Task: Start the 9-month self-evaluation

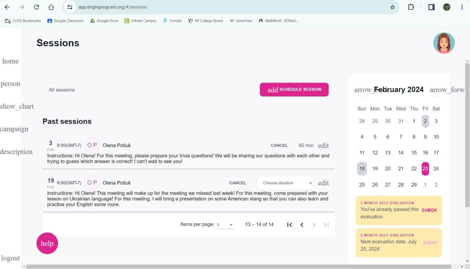Action: coord(430,243)
